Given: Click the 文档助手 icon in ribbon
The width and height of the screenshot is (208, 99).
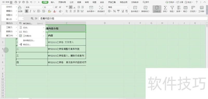Looking at the screenshot, I should (157, 8).
